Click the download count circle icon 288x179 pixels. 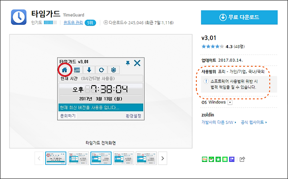pyautogui.click(x=106, y=22)
